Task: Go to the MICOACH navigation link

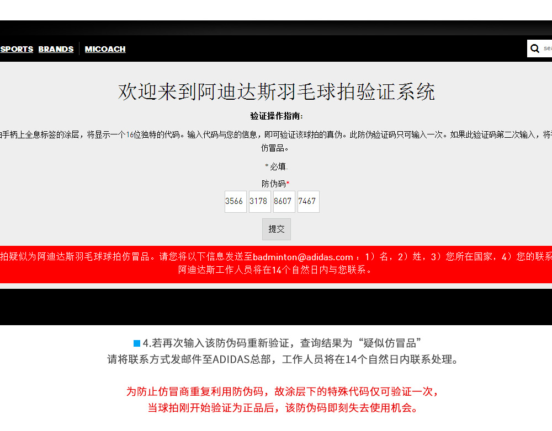Action: [x=105, y=49]
